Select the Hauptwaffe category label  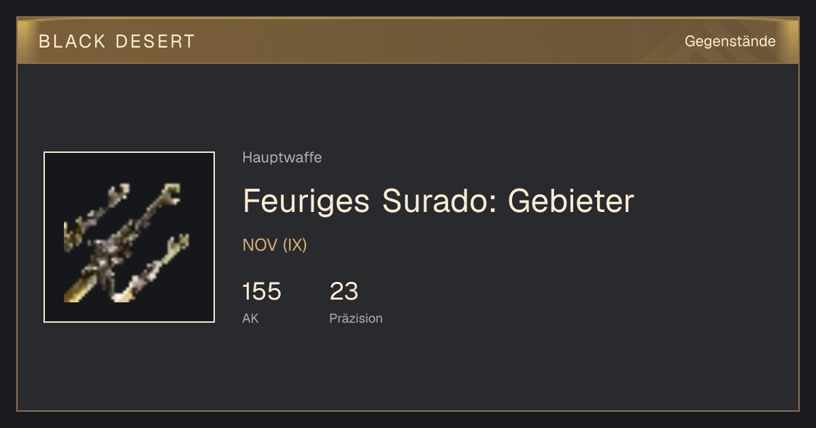282,158
